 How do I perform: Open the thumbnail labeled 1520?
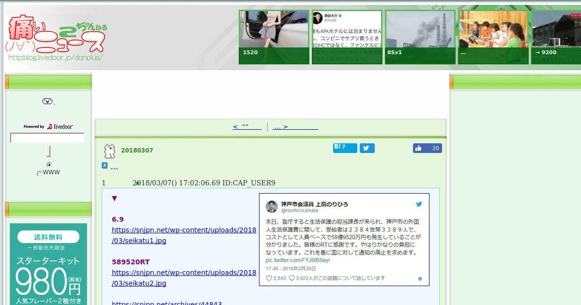click(x=274, y=37)
